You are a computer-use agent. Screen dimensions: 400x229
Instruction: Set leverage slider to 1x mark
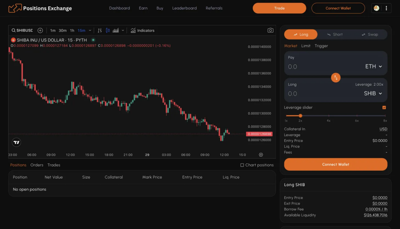point(286,115)
